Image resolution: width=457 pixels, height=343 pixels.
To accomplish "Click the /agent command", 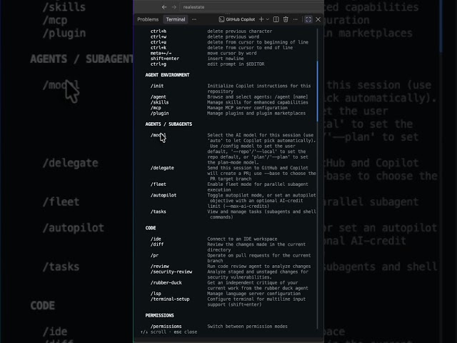I will click(x=159, y=97).
